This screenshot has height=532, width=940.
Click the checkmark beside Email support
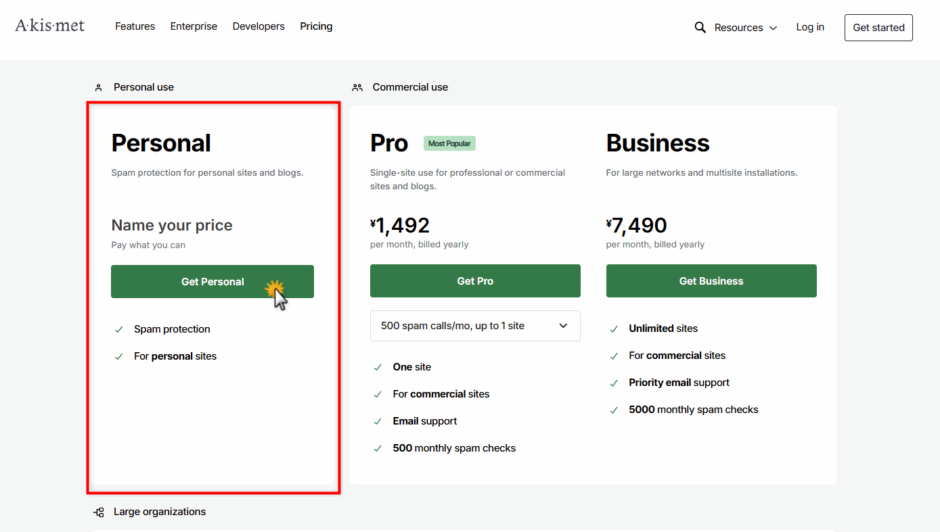(378, 421)
